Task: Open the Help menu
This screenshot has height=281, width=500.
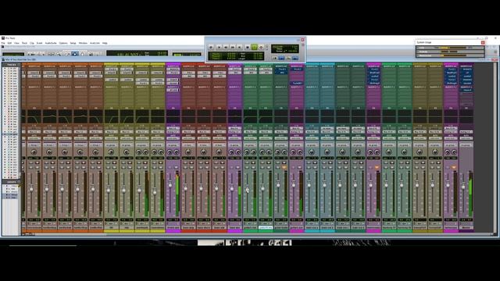Action: coord(105,43)
